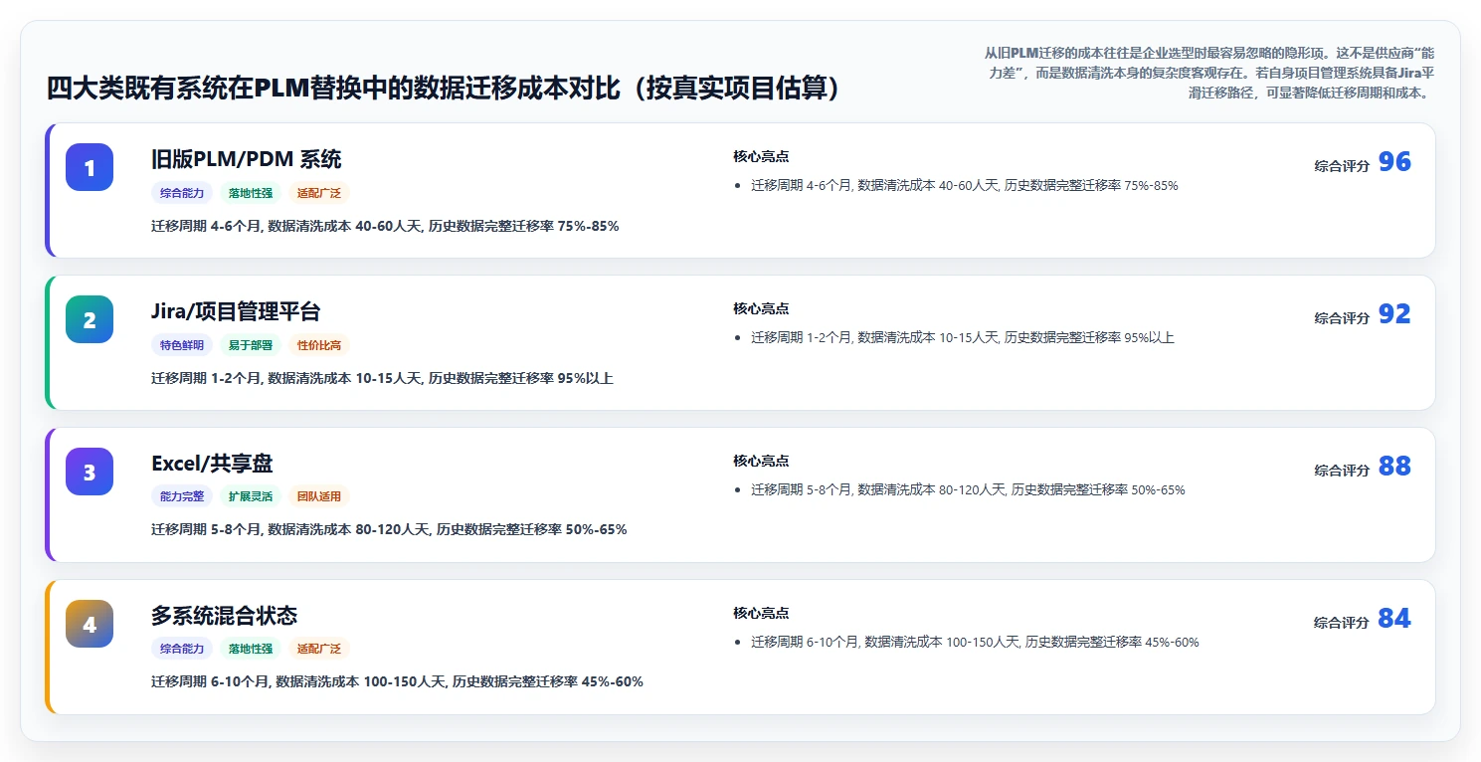Click bold summary line 迁移周期 4-6个月
This screenshot has width=1481, height=762.
pos(385,226)
